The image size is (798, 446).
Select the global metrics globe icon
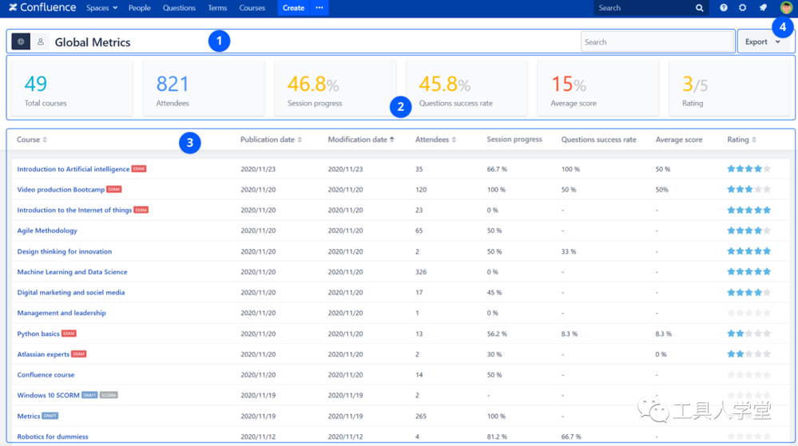click(21, 41)
